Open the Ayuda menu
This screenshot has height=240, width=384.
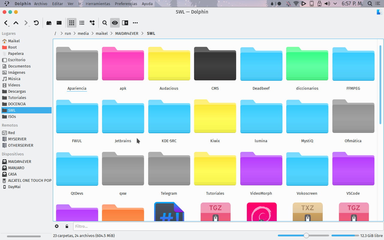click(147, 4)
